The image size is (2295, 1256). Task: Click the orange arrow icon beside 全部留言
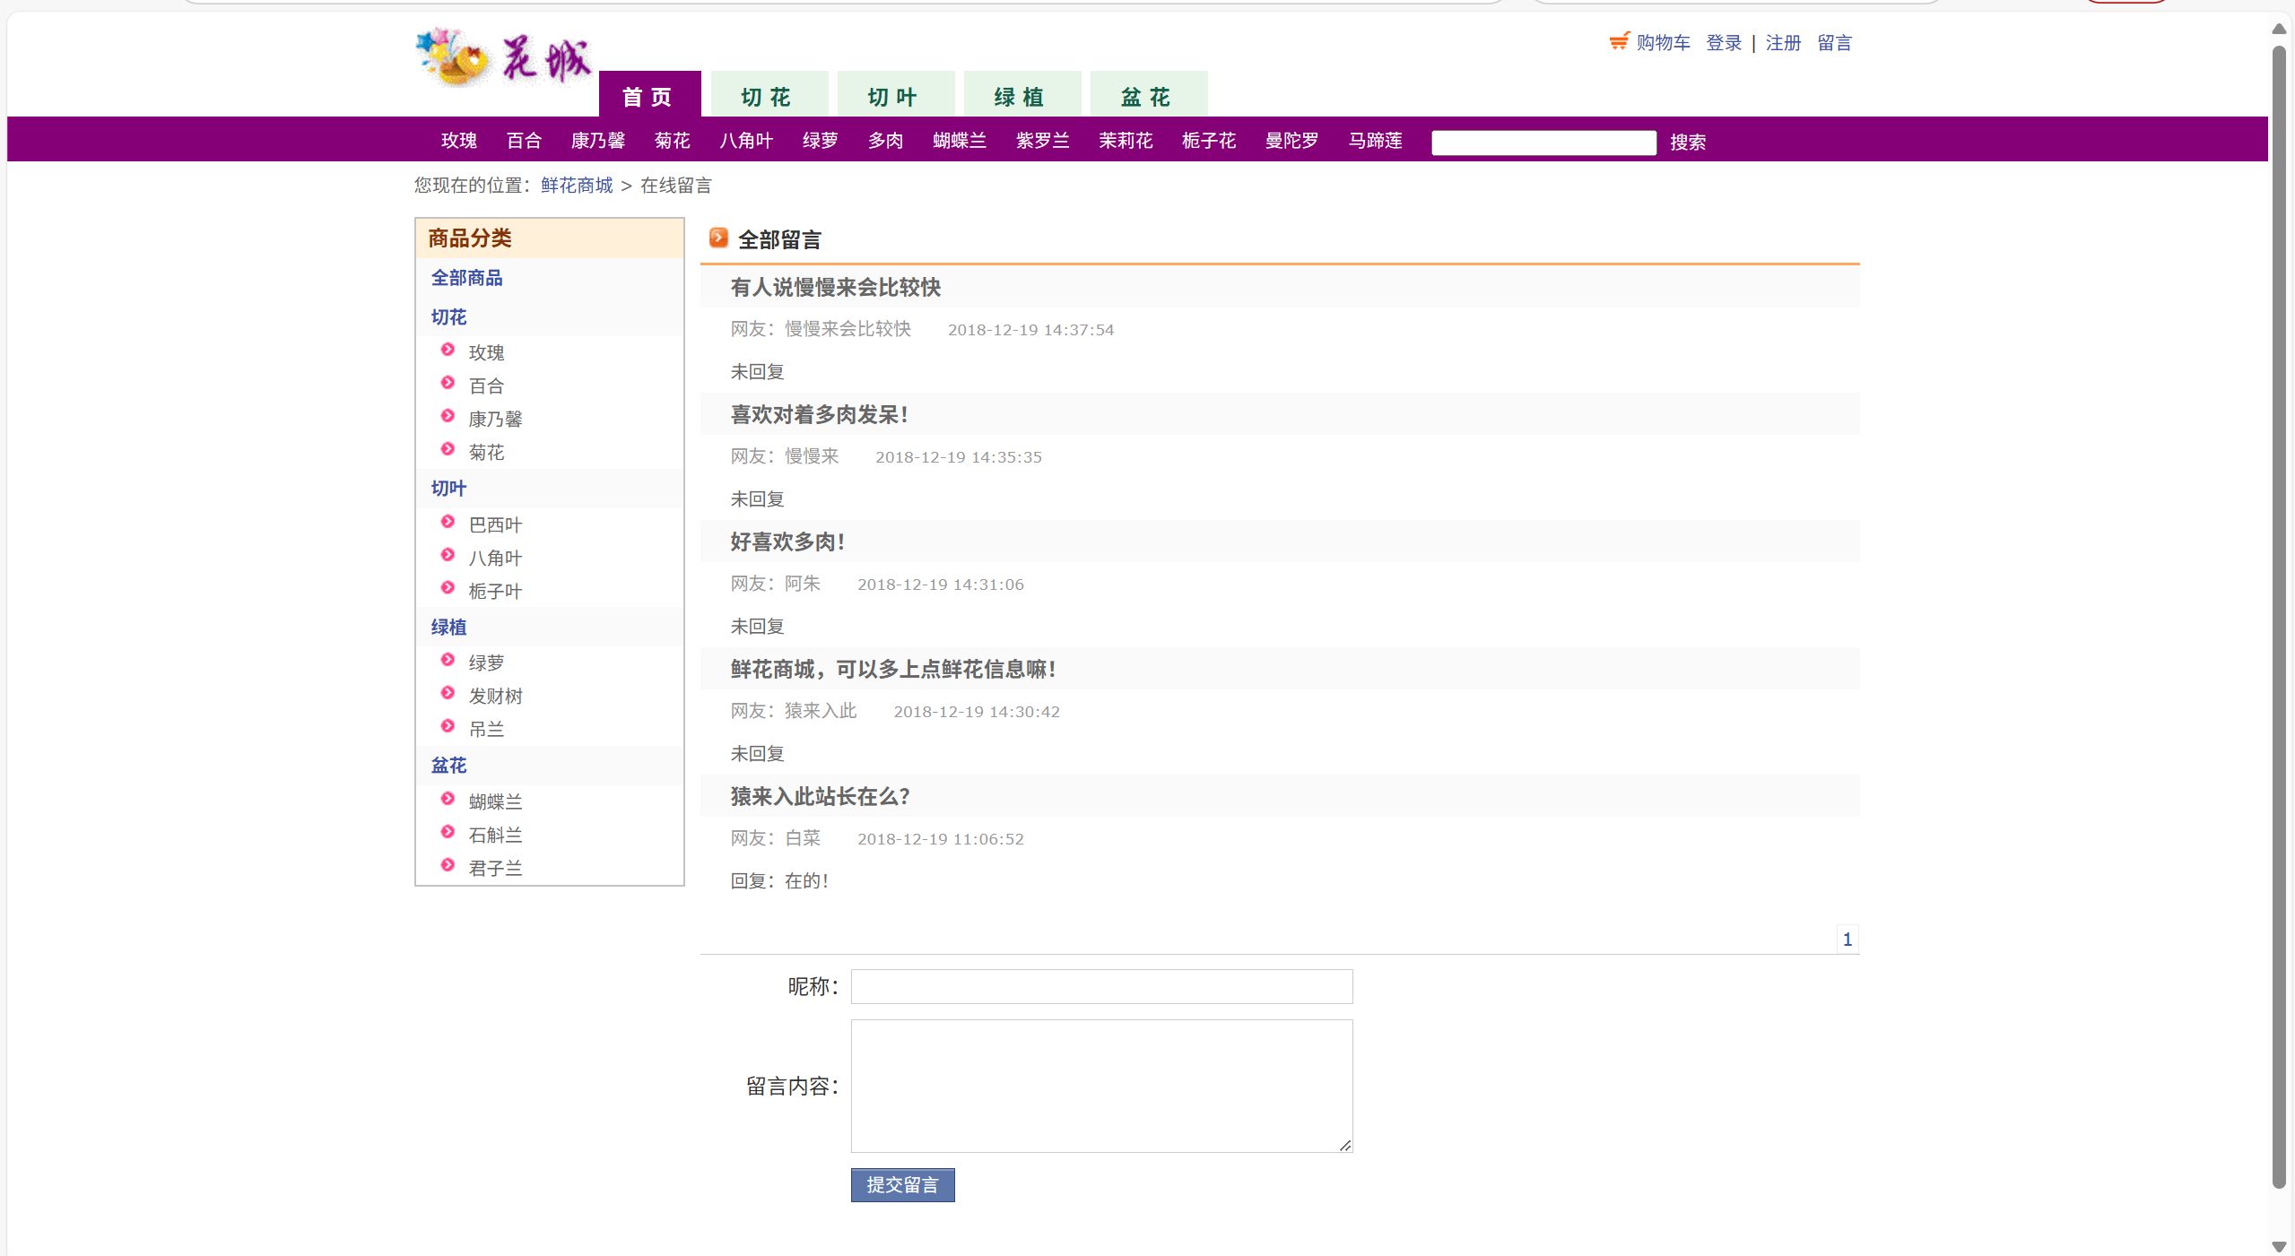pos(718,238)
